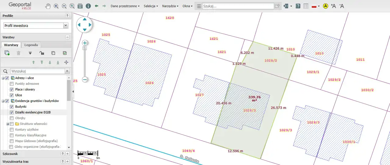Increase font size with +A icon
Viewport: 390px width, 165px height.
coord(333,6)
